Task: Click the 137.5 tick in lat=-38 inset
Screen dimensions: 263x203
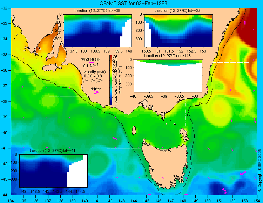Action: (x=72, y=51)
